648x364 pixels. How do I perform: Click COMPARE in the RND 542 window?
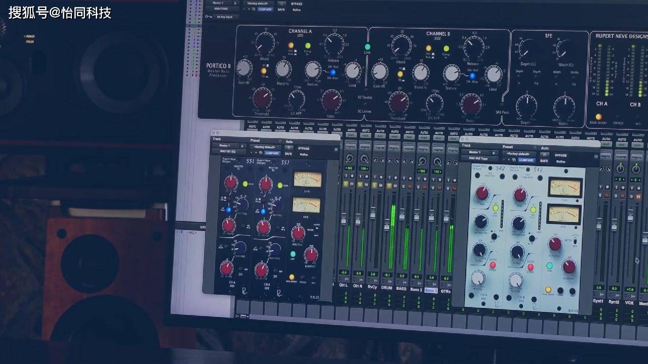click(x=526, y=160)
